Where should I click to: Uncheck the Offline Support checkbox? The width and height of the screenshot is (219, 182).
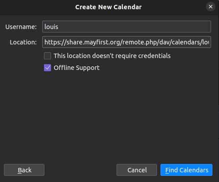click(47, 68)
